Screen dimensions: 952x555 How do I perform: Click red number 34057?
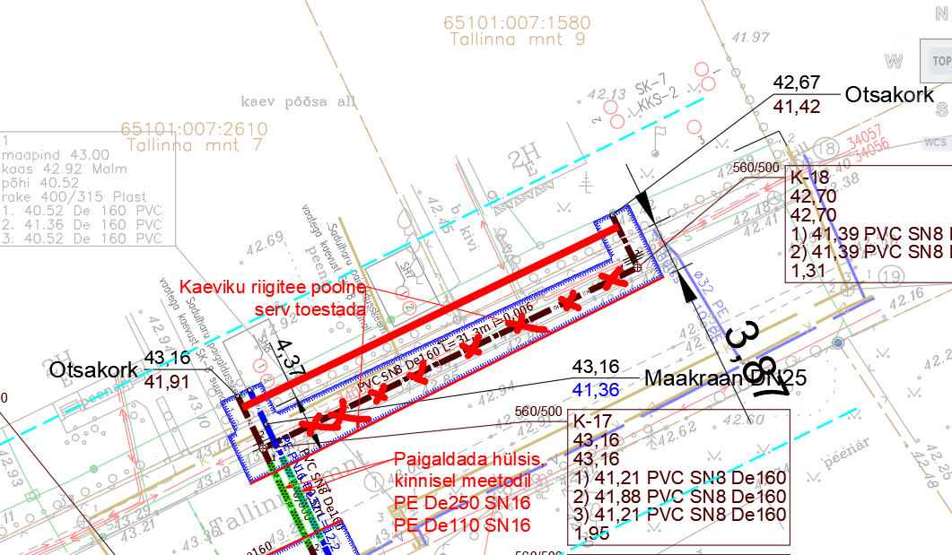pos(865,136)
